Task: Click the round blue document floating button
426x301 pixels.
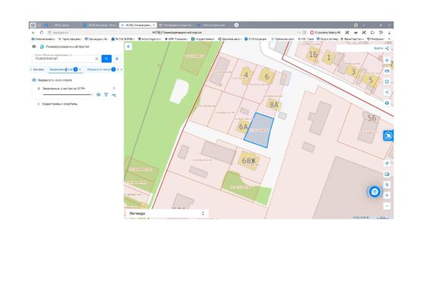Action: pyautogui.click(x=374, y=192)
